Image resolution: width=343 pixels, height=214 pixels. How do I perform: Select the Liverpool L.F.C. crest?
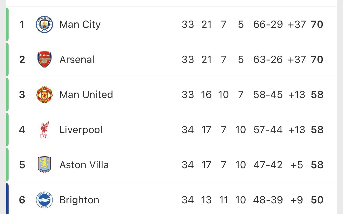(x=44, y=130)
